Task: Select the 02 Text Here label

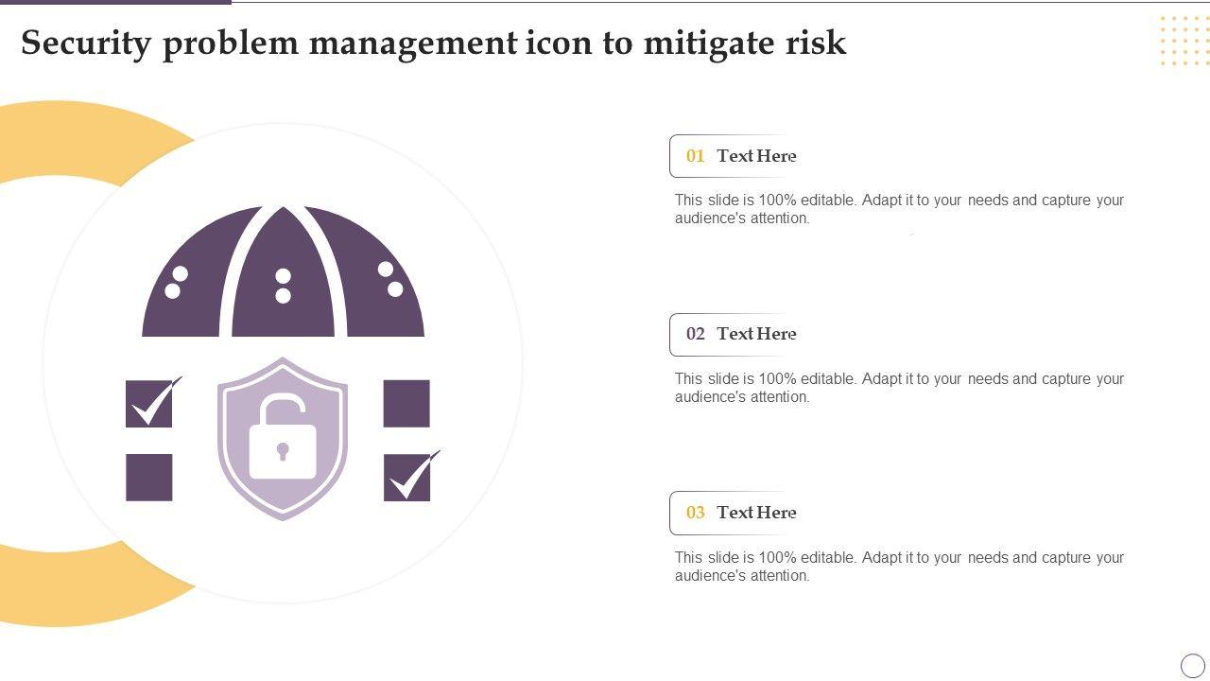Action: pos(741,334)
